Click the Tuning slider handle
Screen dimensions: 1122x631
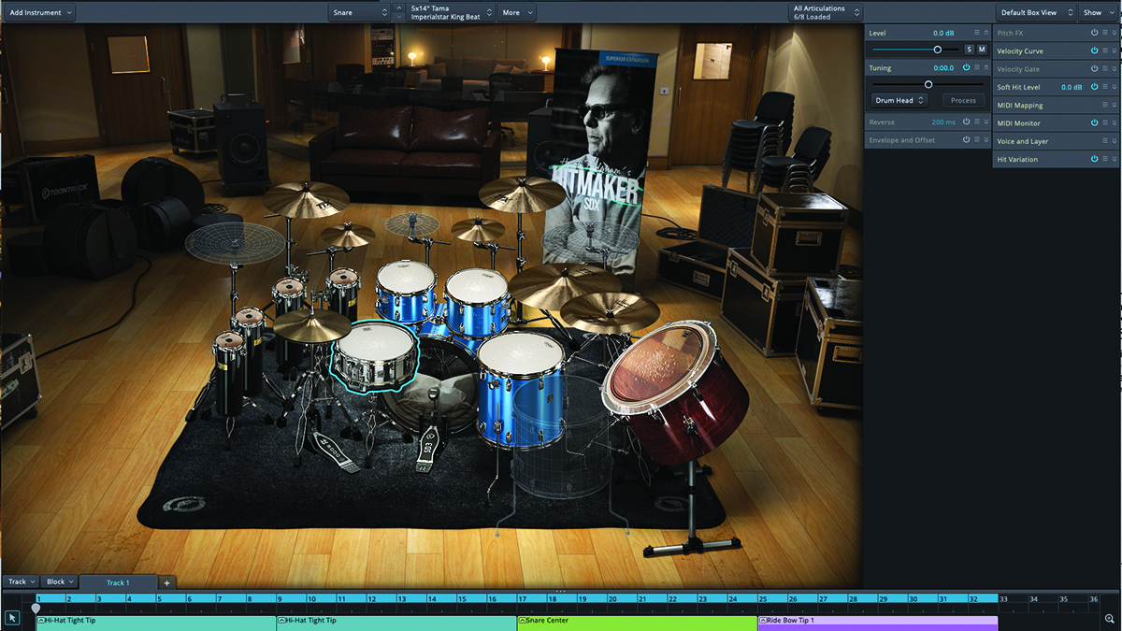click(928, 84)
